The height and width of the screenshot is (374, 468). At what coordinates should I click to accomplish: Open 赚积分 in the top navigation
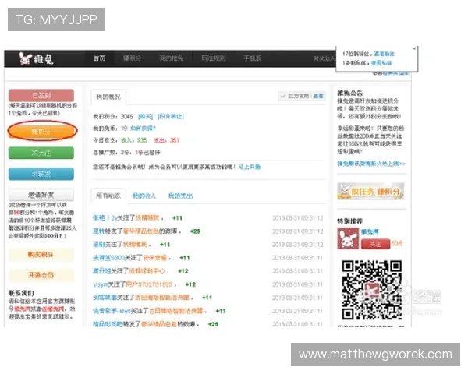point(133,58)
